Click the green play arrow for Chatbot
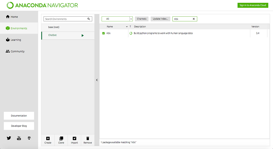 (82, 36)
